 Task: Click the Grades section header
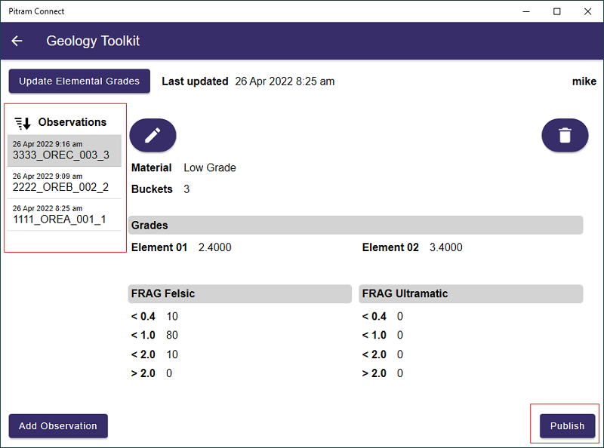coord(355,226)
